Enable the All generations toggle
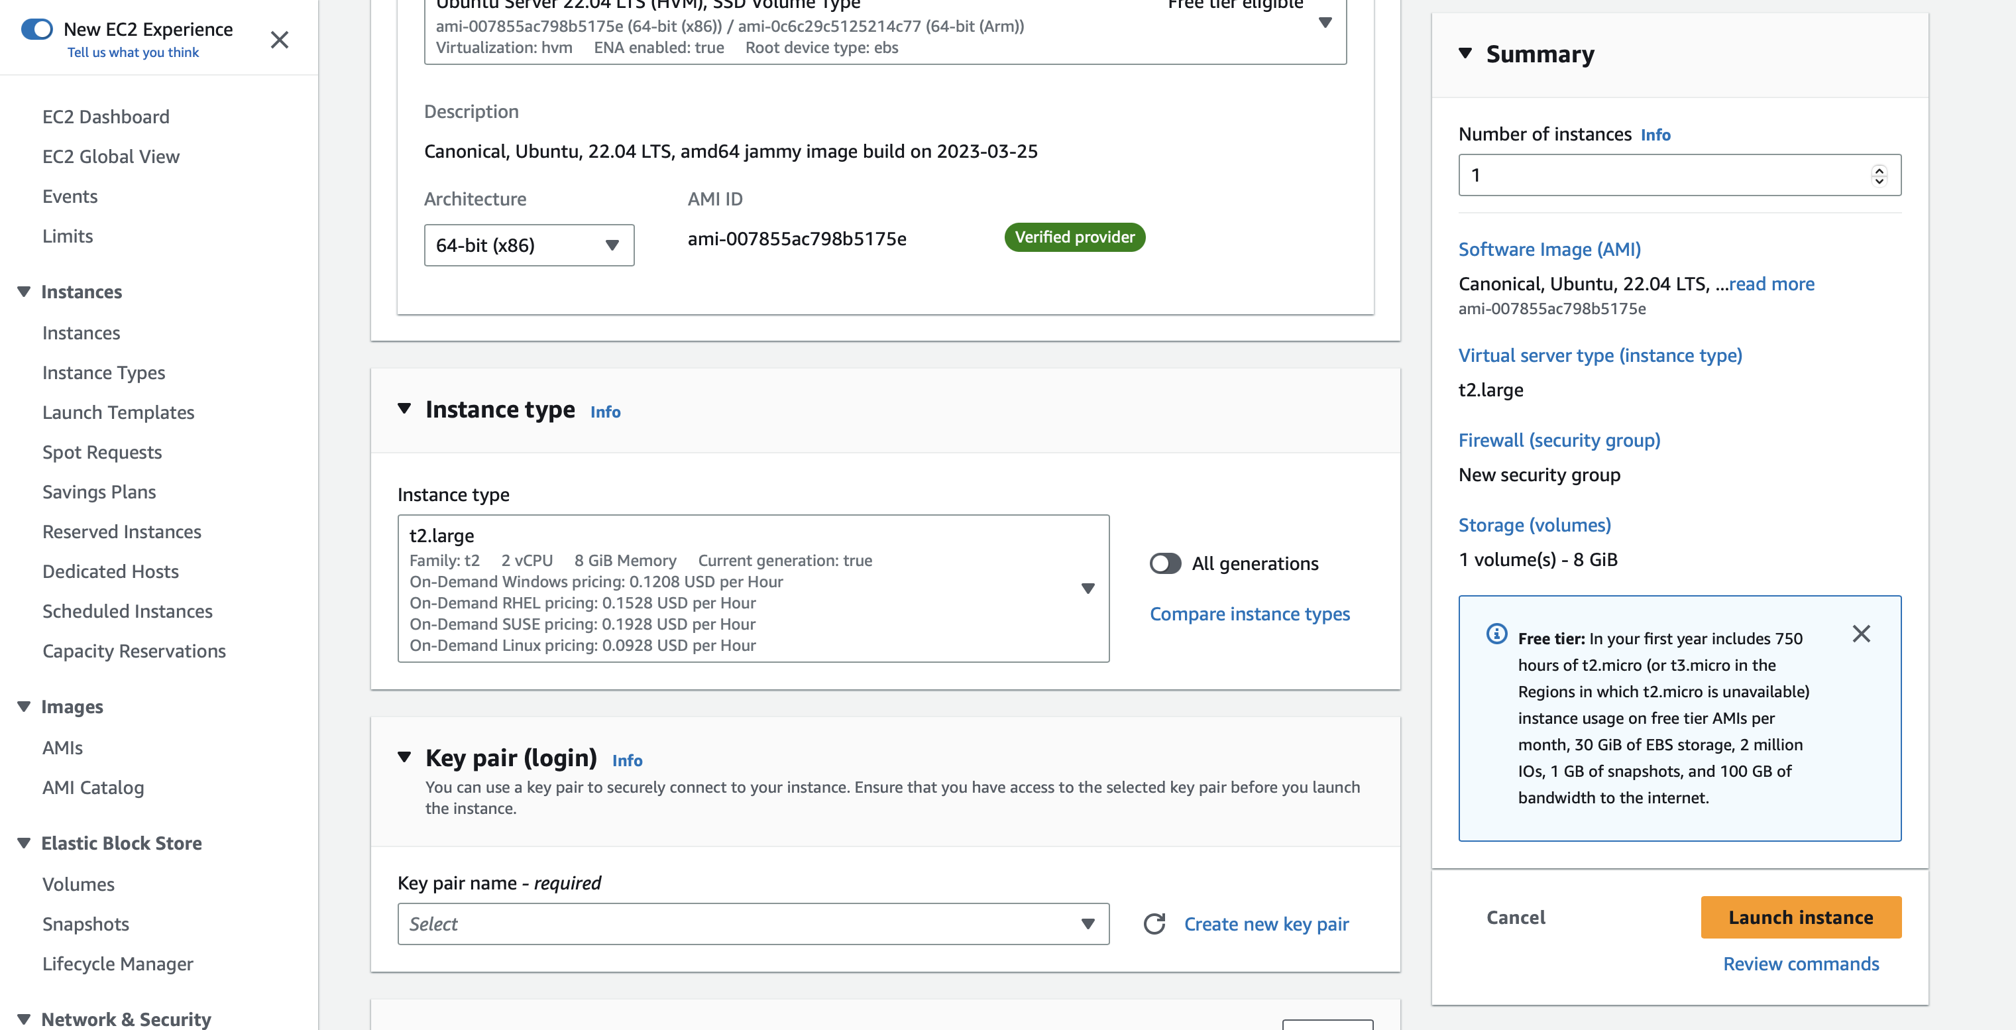 point(1165,563)
